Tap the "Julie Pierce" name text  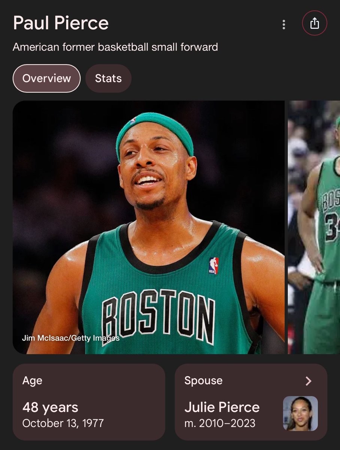click(222, 407)
